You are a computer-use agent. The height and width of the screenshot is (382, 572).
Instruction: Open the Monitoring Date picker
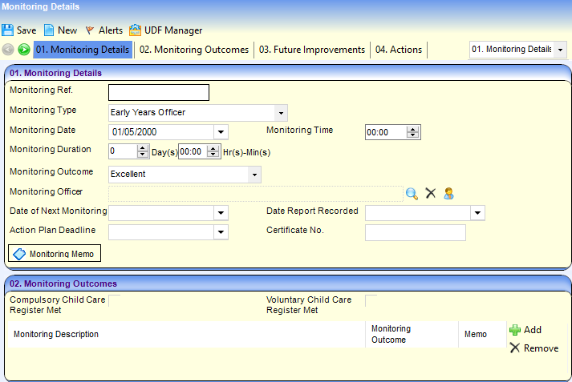click(221, 132)
